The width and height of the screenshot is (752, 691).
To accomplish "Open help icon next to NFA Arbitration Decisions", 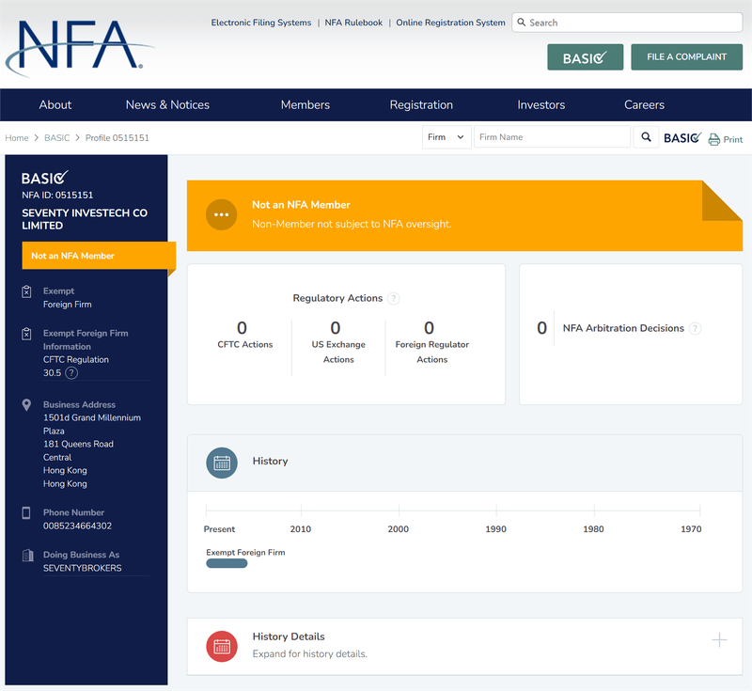I will tap(695, 328).
